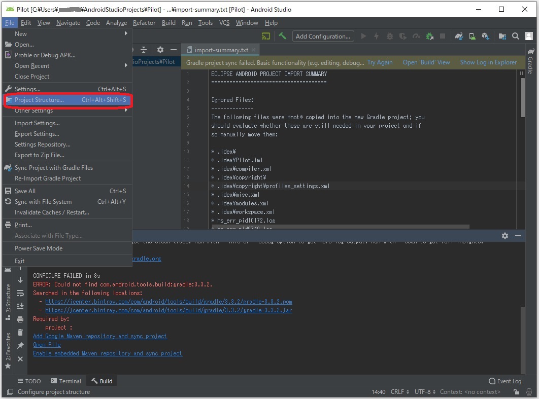Click the Search Everywhere magnifier icon

click(516, 36)
